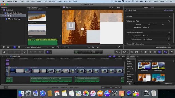
Task: Hide the Libraries sidebar icon
Action: click(4, 47)
